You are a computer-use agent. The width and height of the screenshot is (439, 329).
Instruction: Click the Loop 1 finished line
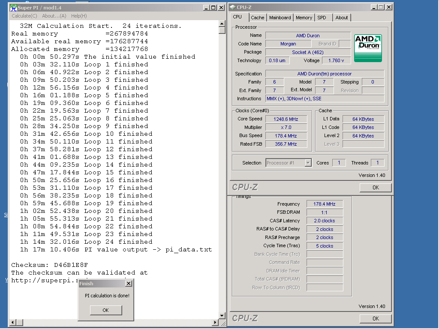click(84, 64)
